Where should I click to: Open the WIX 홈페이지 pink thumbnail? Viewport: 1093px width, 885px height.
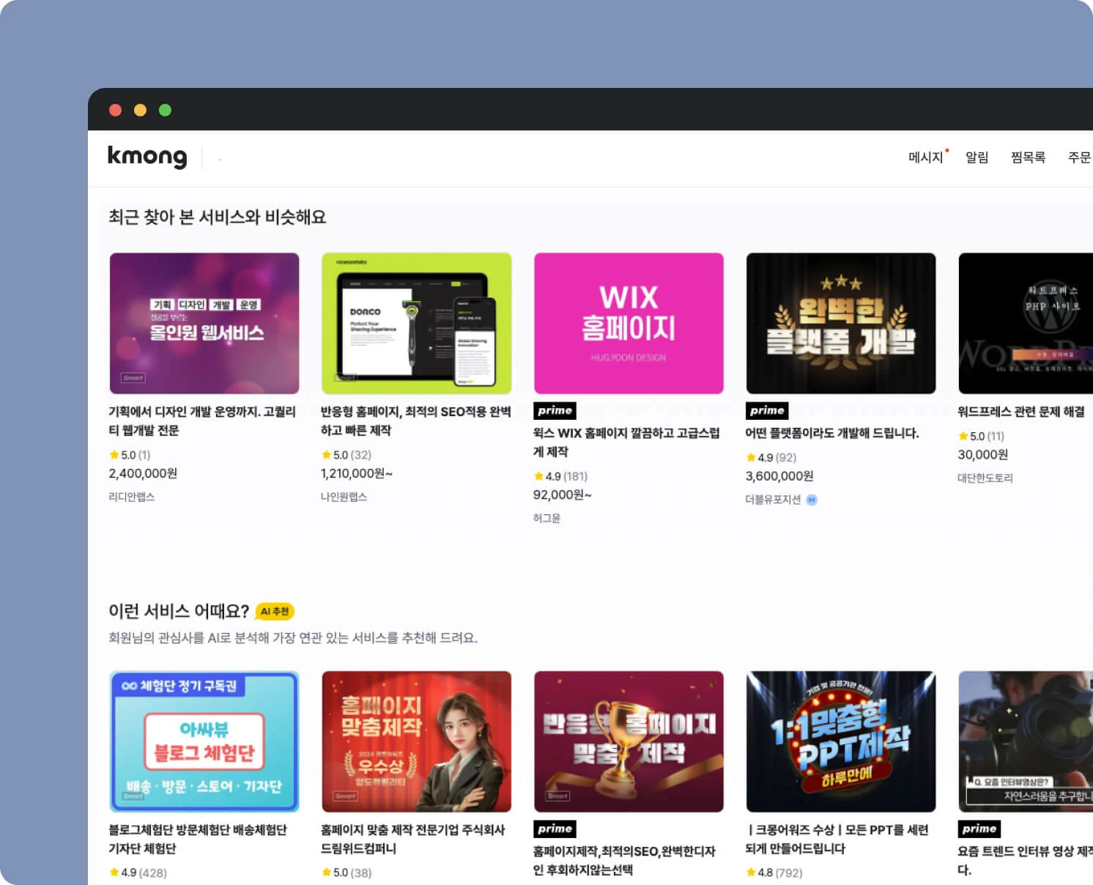pos(629,323)
